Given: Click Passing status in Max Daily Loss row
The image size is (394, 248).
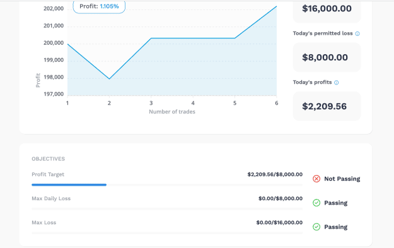Looking at the screenshot, I should (x=336, y=203).
